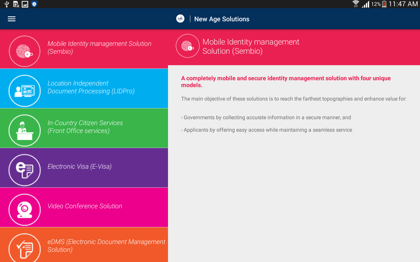Tap the Wi-Fi signal status icon
420x262 pixels.
[356, 4]
